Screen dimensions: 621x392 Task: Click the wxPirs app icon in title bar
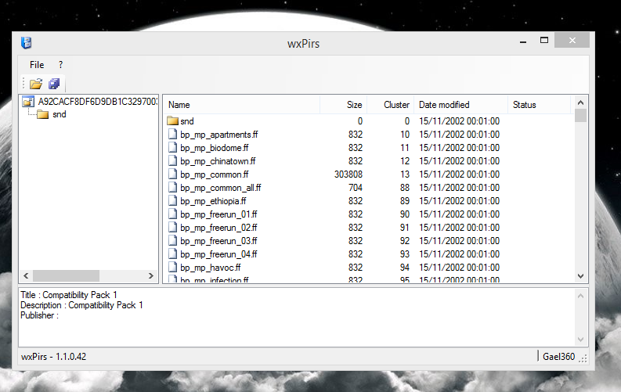(x=27, y=43)
